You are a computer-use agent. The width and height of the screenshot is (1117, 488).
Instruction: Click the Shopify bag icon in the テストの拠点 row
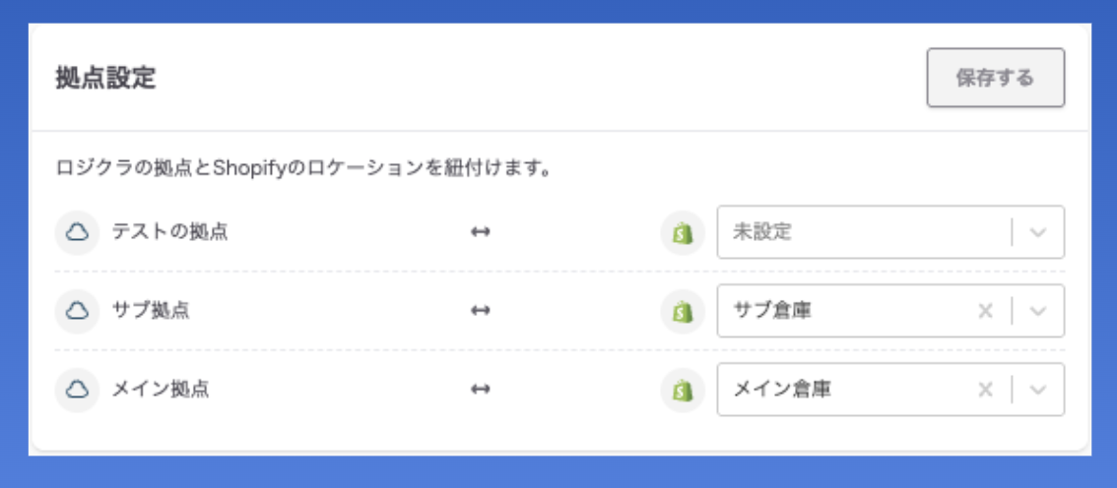tap(683, 233)
